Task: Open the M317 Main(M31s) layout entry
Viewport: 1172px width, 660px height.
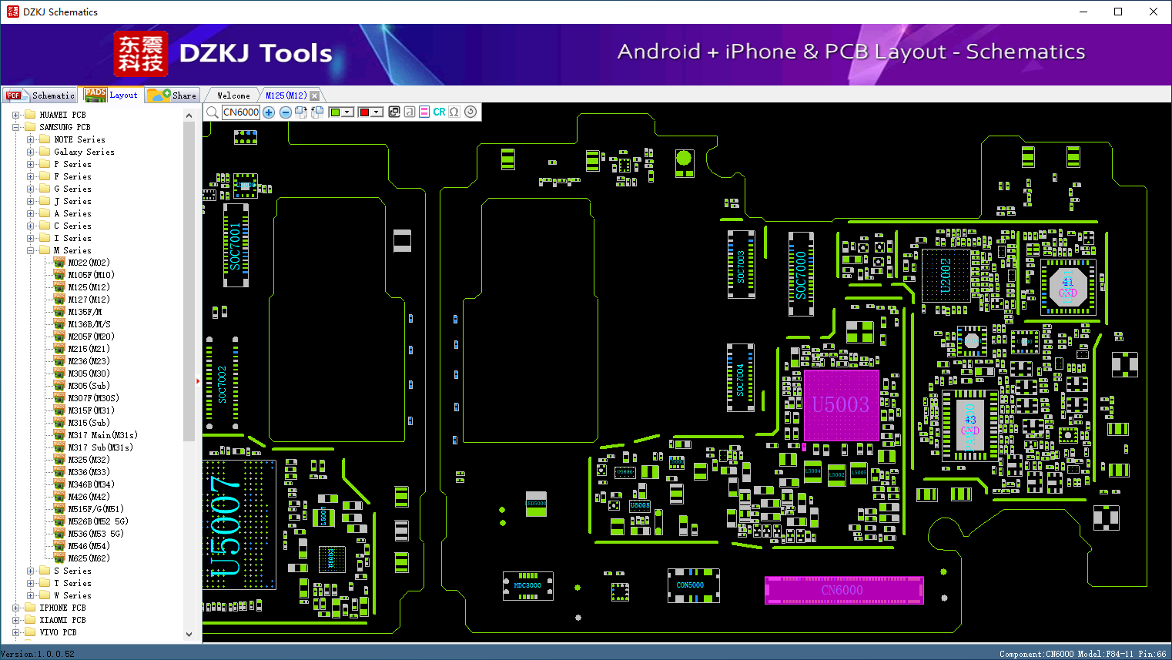Action: pyautogui.click(x=102, y=435)
